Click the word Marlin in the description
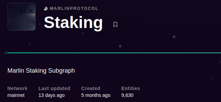221x102 pixels. pyautogui.click(x=16, y=71)
